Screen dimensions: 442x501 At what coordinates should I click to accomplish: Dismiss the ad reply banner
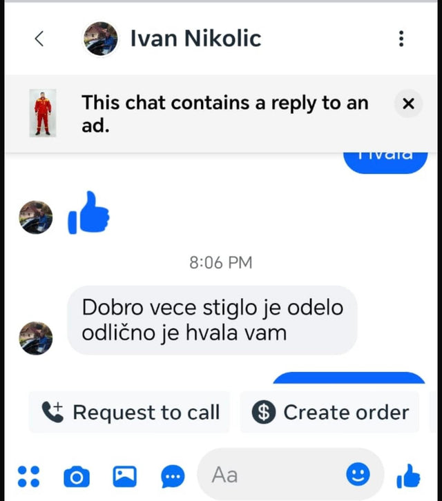click(408, 104)
